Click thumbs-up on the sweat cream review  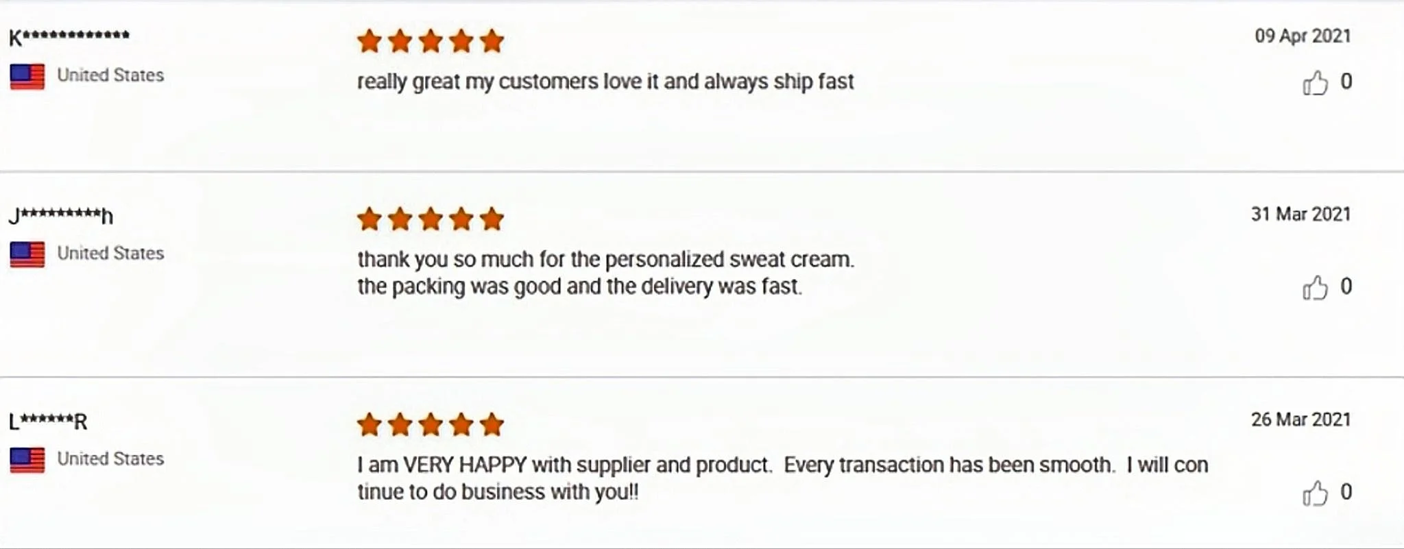click(x=1315, y=288)
